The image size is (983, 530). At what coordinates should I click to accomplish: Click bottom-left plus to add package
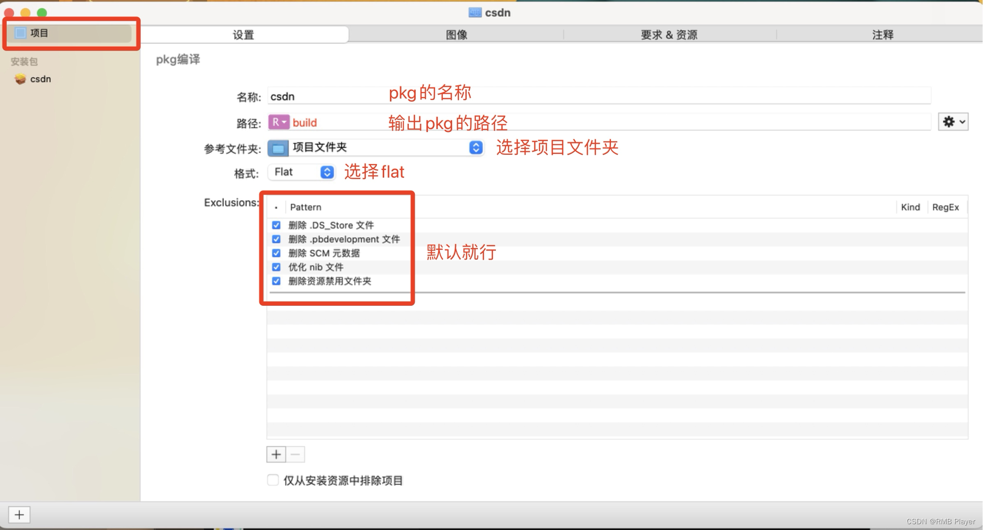(x=19, y=514)
